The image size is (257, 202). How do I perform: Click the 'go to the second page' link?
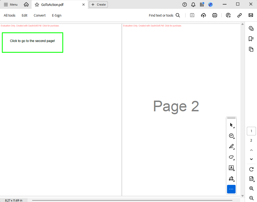coord(32,41)
